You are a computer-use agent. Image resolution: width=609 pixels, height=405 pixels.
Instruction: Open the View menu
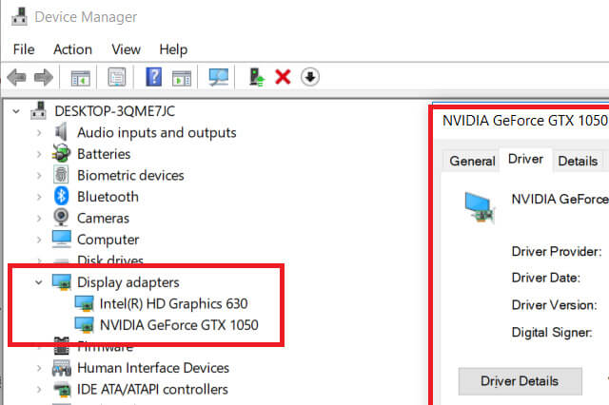(126, 49)
